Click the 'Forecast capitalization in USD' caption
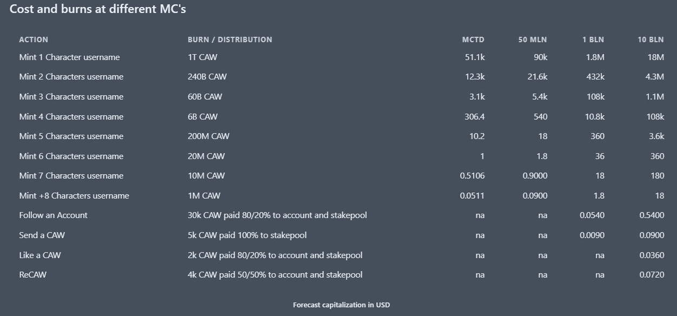677x316 pixels. [341, 305]
